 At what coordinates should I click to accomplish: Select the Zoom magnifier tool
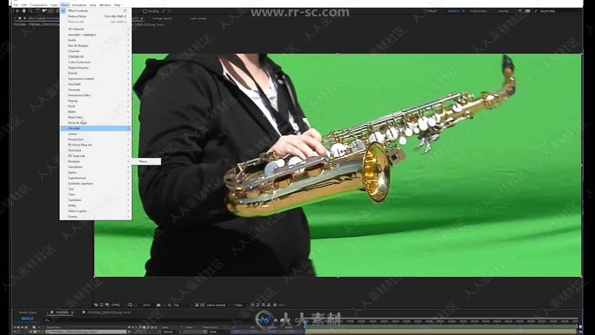coord(30,11)
